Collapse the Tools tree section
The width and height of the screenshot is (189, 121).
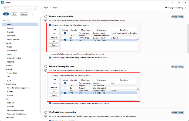click(4, 21)
